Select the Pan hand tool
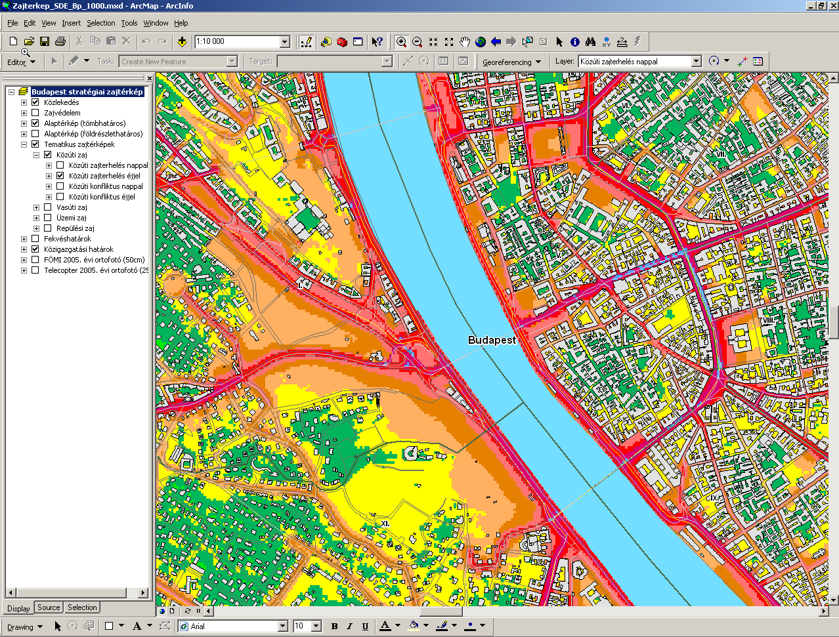Screen dimensions: 839x637 465,42
